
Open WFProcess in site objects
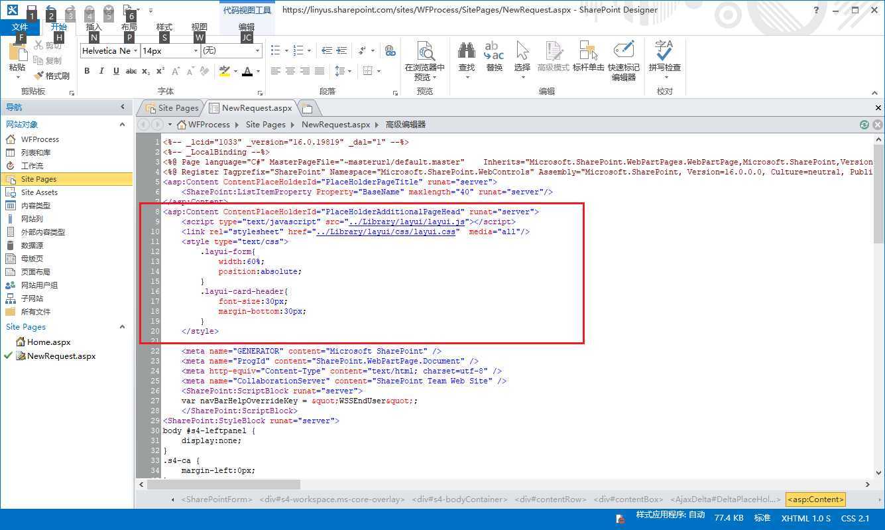pos(40,139)
